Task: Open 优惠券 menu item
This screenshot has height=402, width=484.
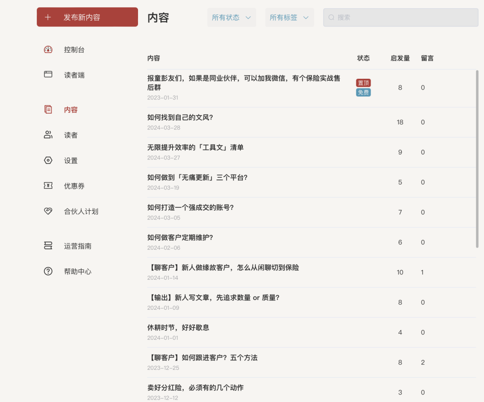Action: click(x=74, y=186)
